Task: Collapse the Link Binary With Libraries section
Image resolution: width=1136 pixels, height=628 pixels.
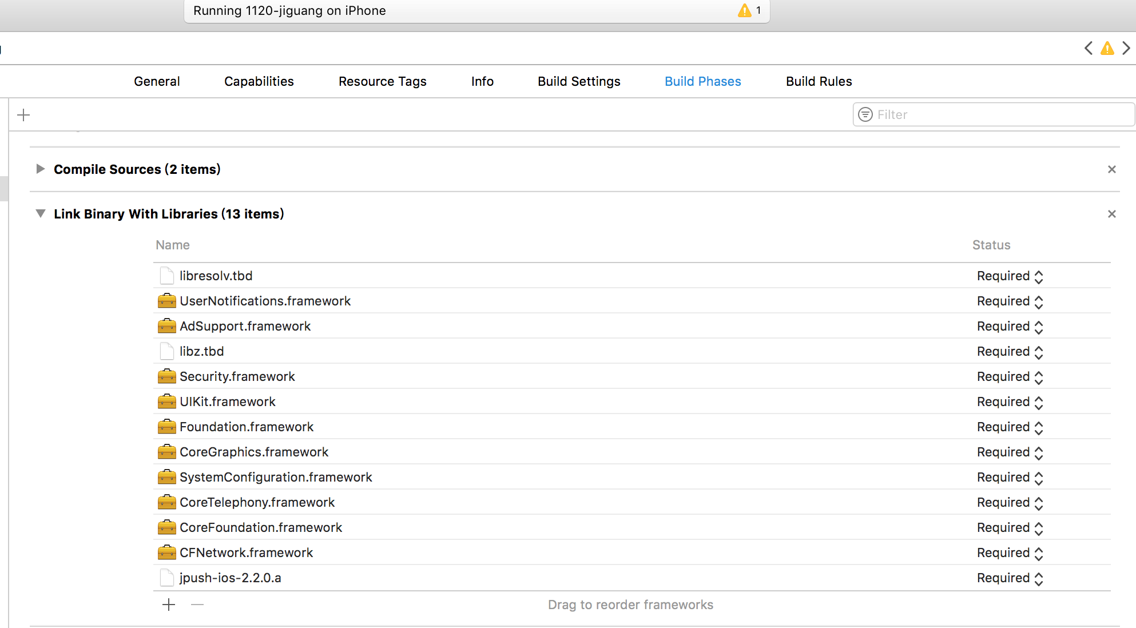Action: pyautogui.click(x=40, y=213)
